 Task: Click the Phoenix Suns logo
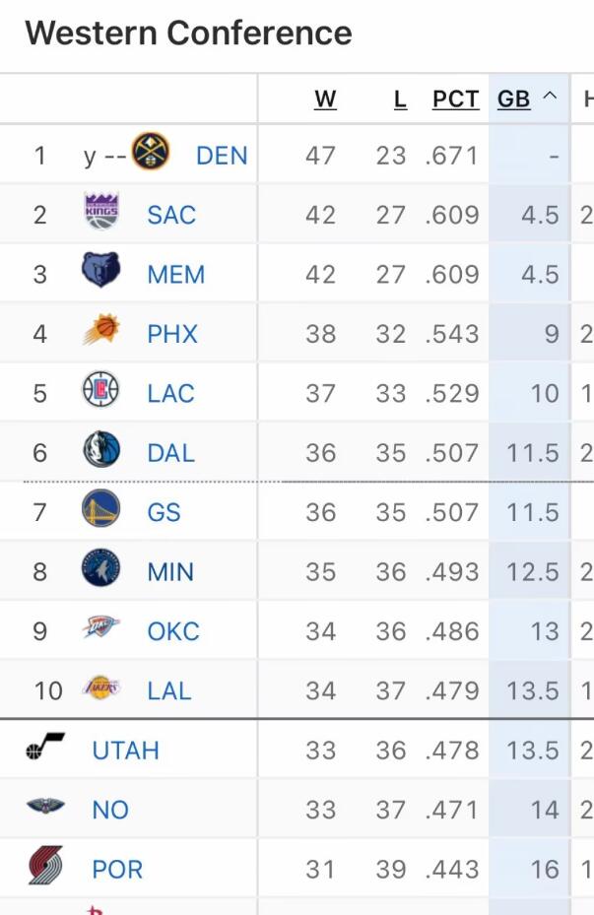(101, 331)
